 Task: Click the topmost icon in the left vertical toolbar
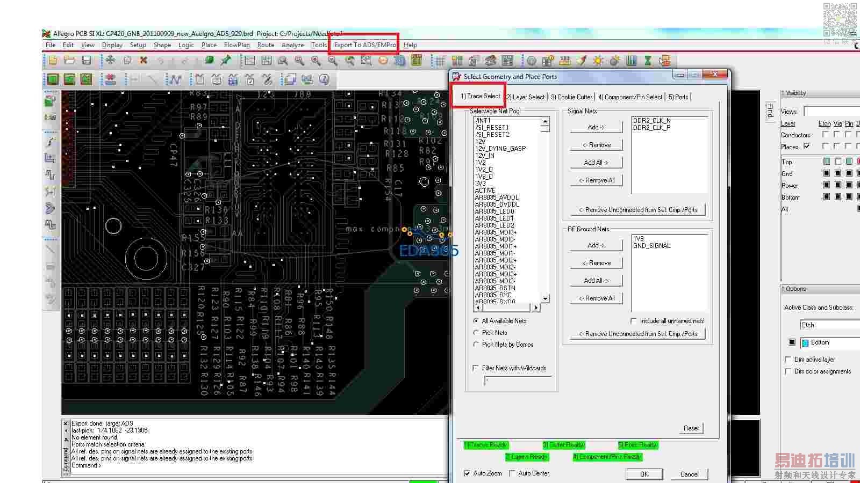tap(51, 100)
